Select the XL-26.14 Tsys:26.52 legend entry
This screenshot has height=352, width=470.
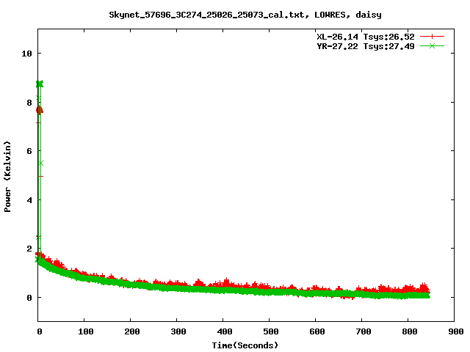point(366,37)
